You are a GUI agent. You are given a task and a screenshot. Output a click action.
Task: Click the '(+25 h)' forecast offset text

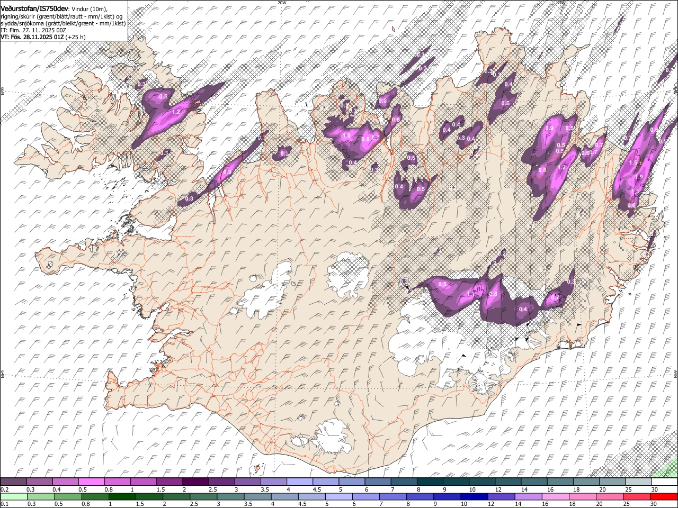point(76,37)
